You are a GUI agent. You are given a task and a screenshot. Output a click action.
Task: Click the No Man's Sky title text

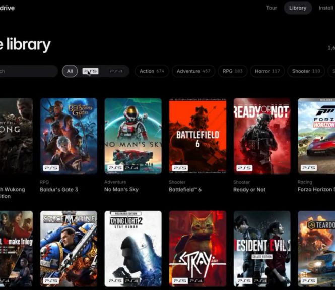pyautogui.click(x=121, y=190)
